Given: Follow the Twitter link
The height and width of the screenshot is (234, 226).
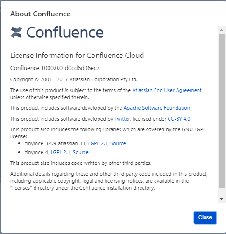Looking at the screenshot, I should (x=122, y=119).
